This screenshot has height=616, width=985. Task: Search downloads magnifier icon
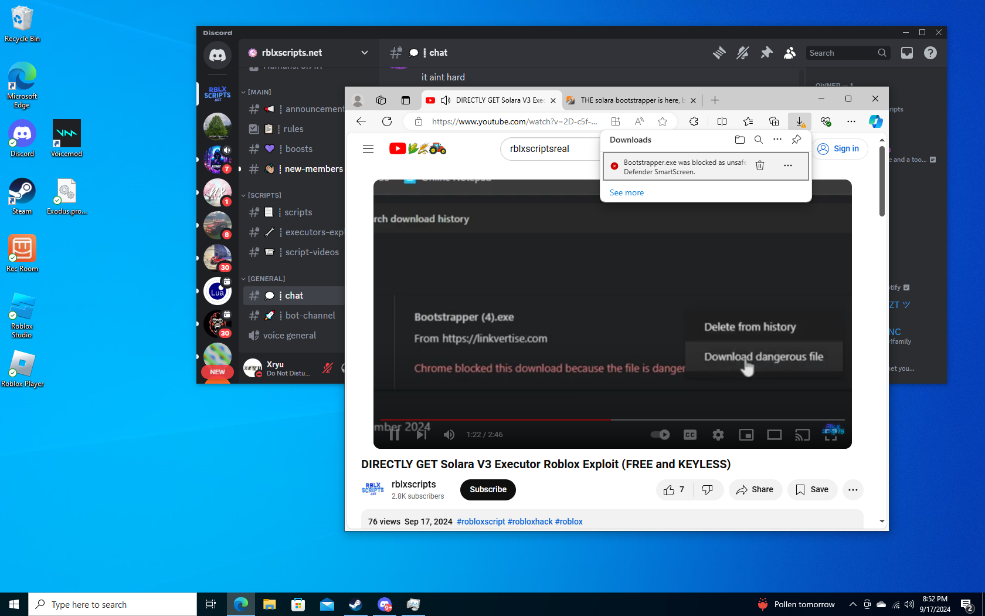pos(759,140)
